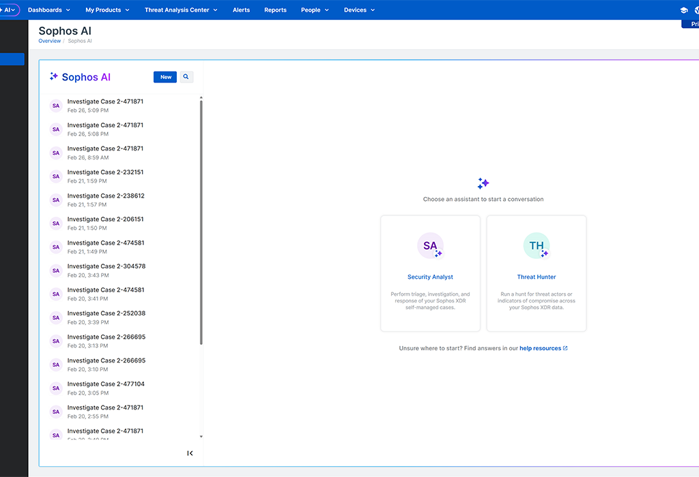Open the My Products dropdown
The height and width of the screenshot is (477, 699).
pyautogui.click(x=107, y=10)
